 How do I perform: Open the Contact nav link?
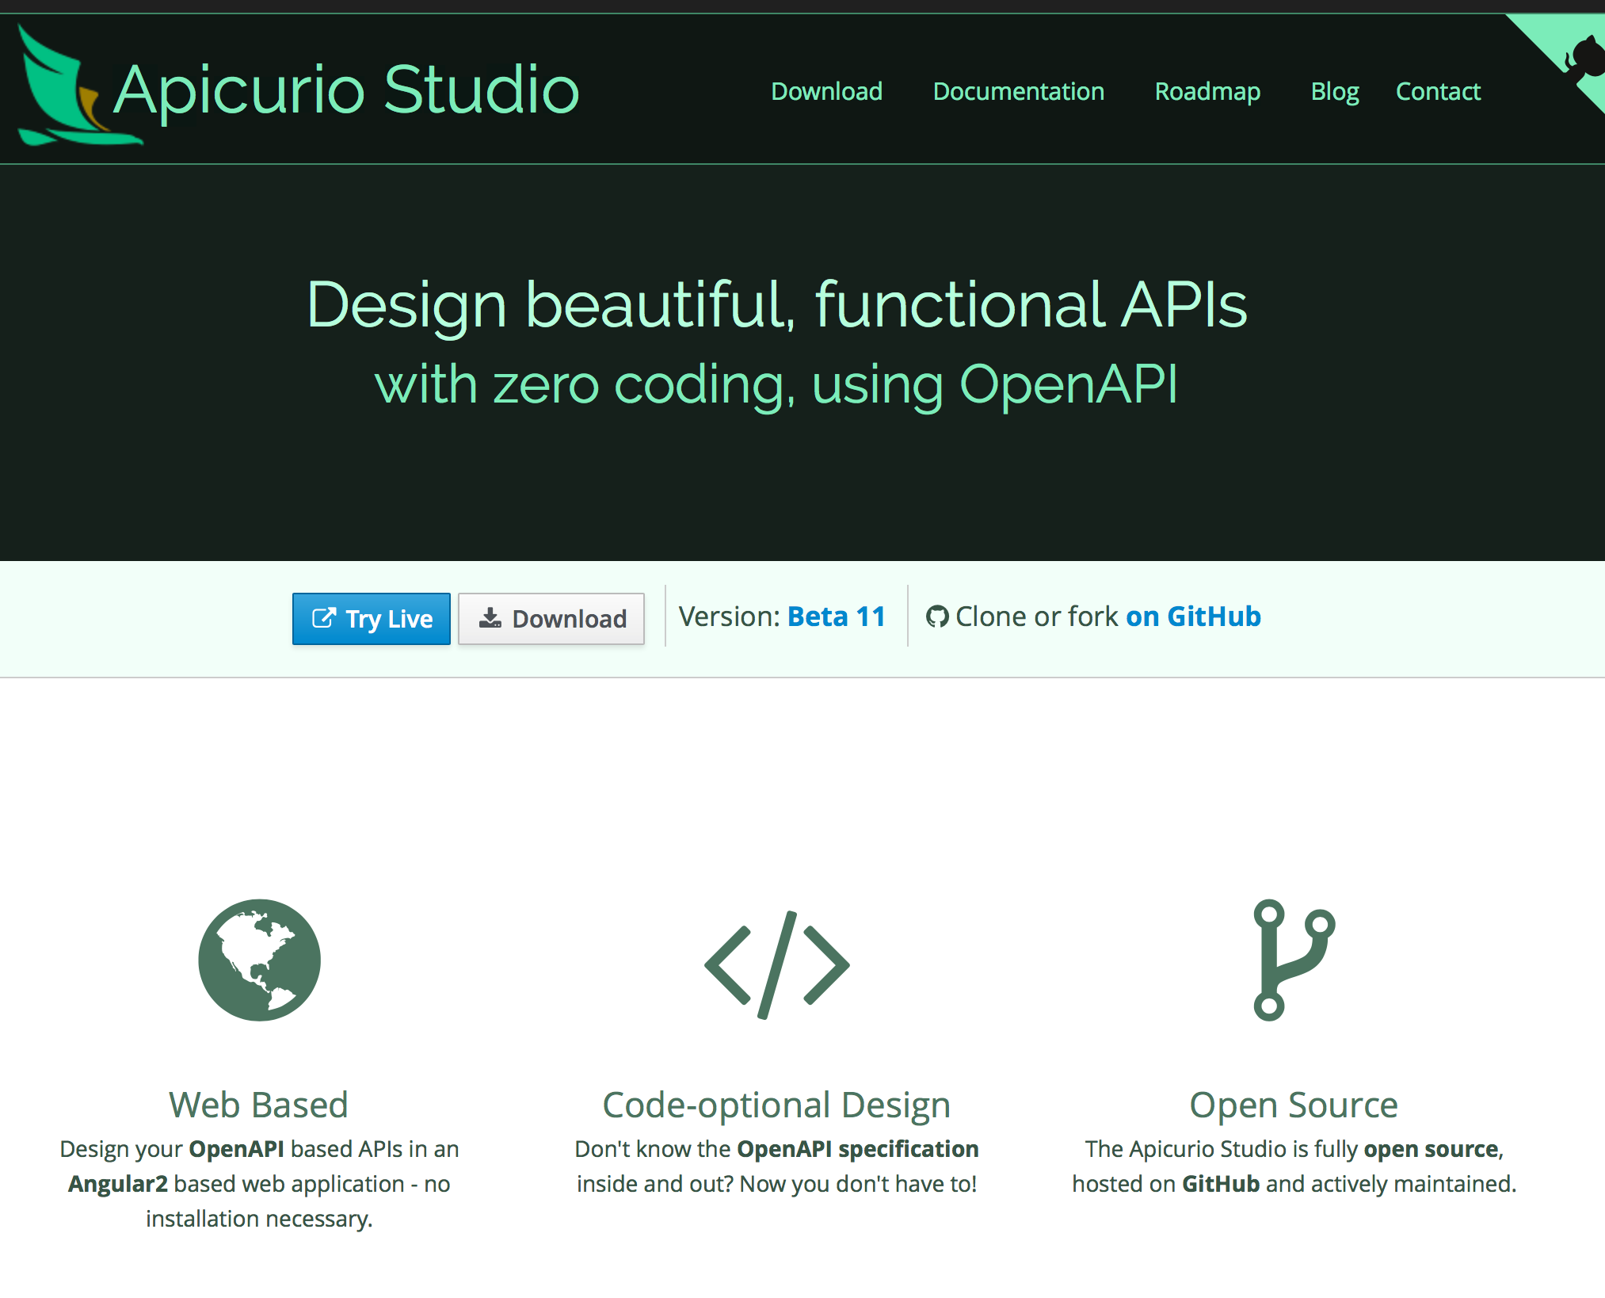pyautogui.click(x=1437, y=92)
